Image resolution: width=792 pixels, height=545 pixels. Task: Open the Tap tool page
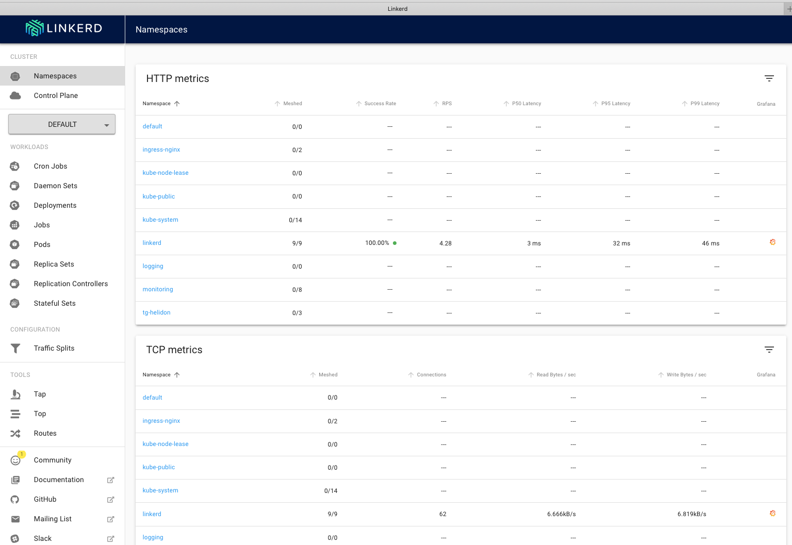click(x=62, y=394)
